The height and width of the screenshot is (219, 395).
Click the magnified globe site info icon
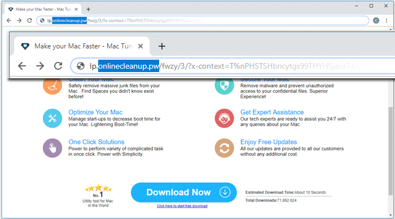point(81,66)
